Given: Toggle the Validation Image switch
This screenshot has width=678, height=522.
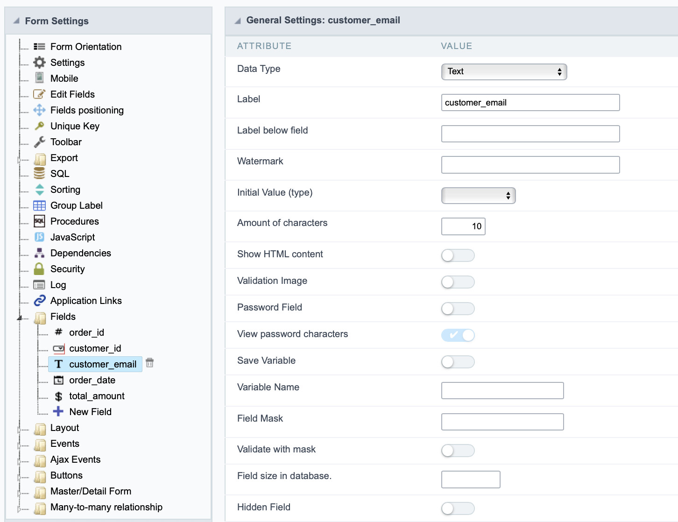Looking at the screenshot, I should pos(458,282).
